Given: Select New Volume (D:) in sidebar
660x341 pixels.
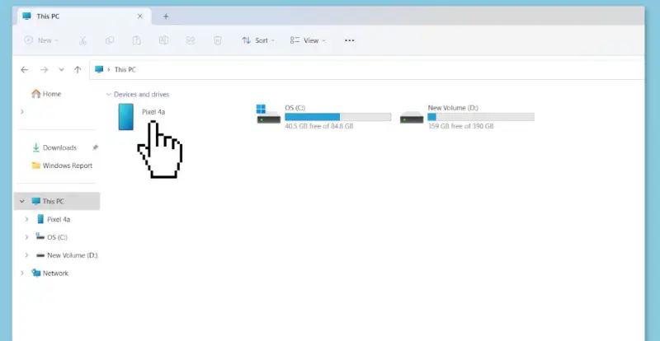Looking at the screenshot, I should [67, 255].
